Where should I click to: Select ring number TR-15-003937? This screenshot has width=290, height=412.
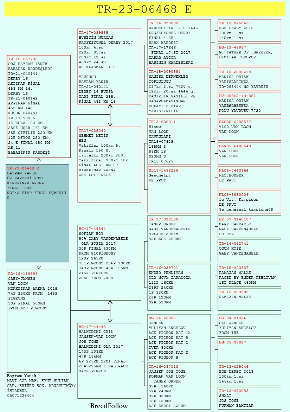click(x=234, y=268)
